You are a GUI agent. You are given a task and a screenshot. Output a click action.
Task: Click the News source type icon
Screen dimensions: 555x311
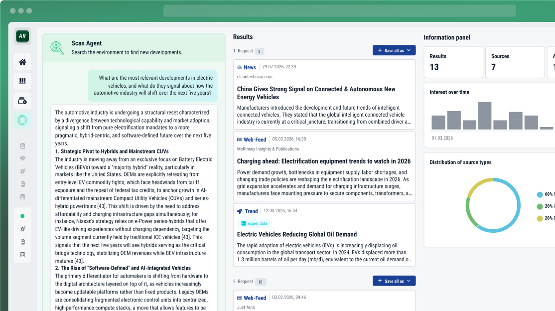[240, 67]
